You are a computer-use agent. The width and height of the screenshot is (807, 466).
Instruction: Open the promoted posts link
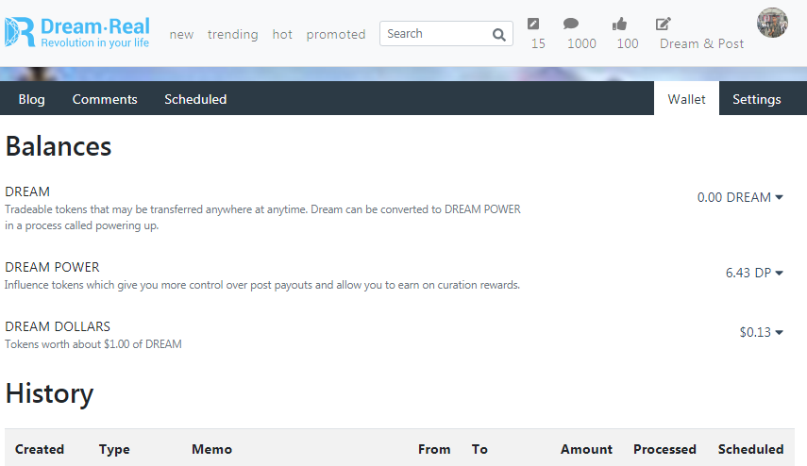(336, 35)
